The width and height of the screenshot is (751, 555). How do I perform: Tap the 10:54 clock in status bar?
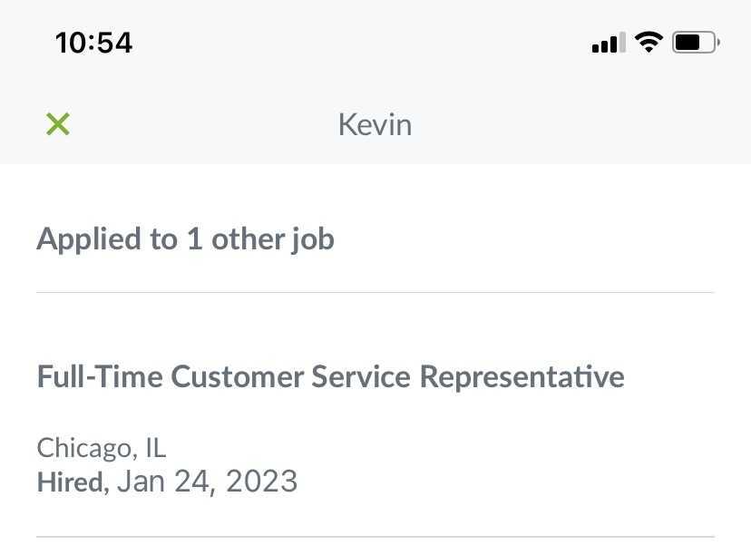point(94,43)
